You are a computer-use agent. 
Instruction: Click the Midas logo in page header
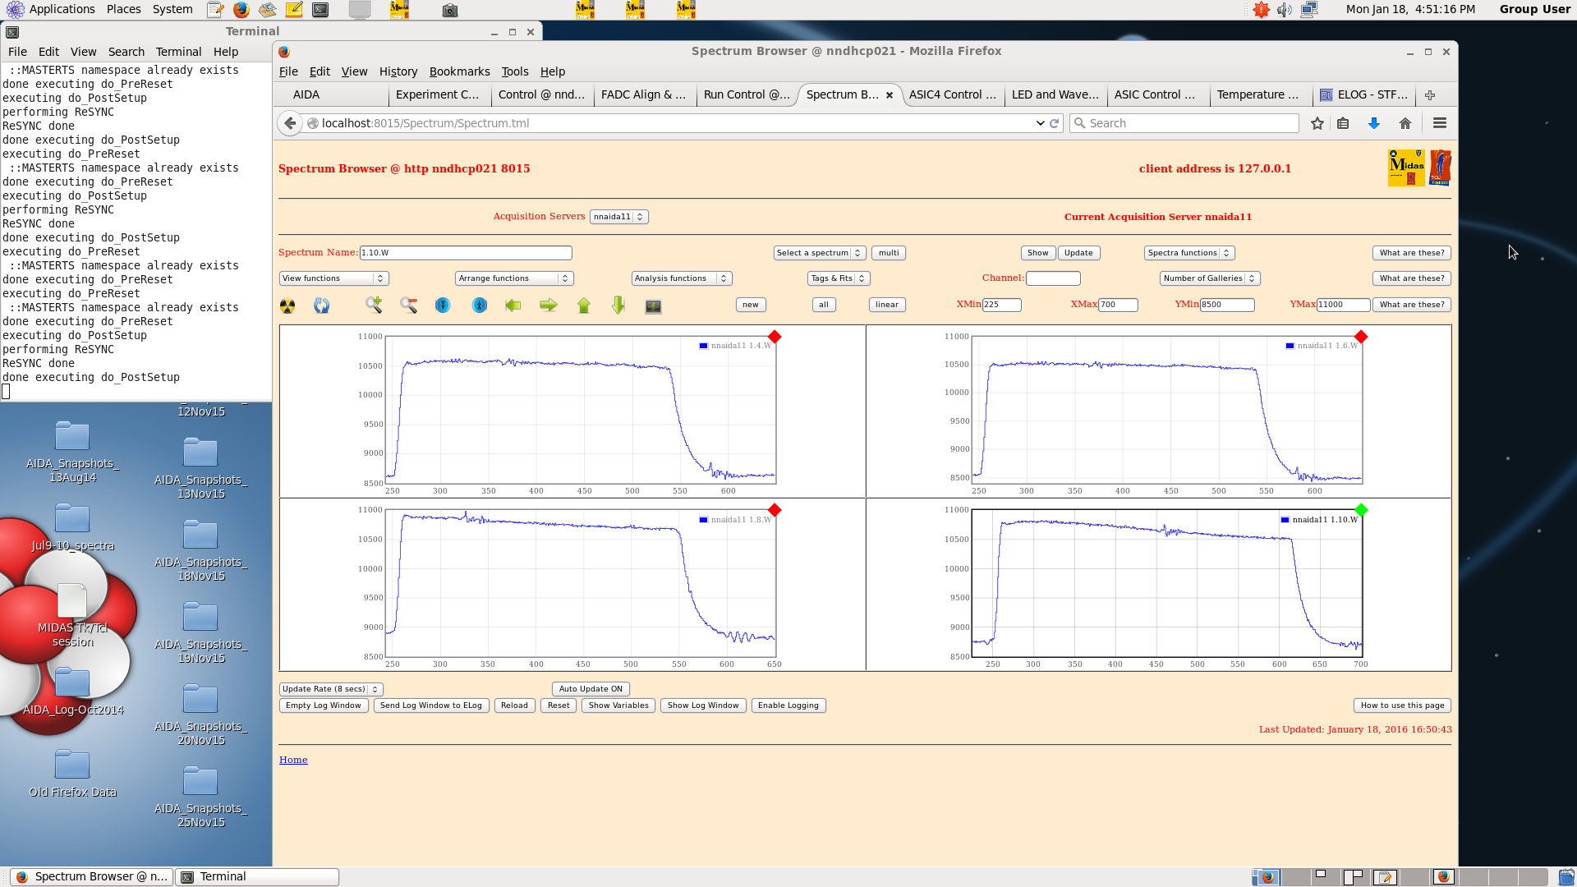tap(1406, 168)
